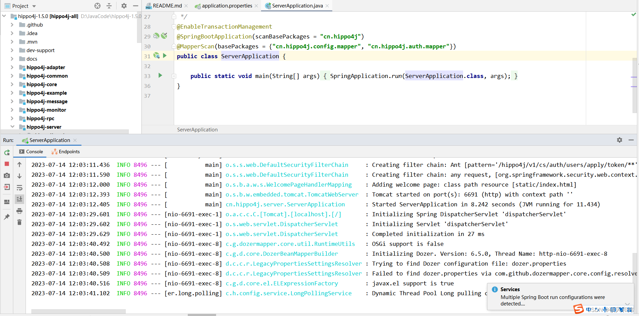Open Run panel settings gear
Viewport: 639px width, 316px height.
coord(620,140)
